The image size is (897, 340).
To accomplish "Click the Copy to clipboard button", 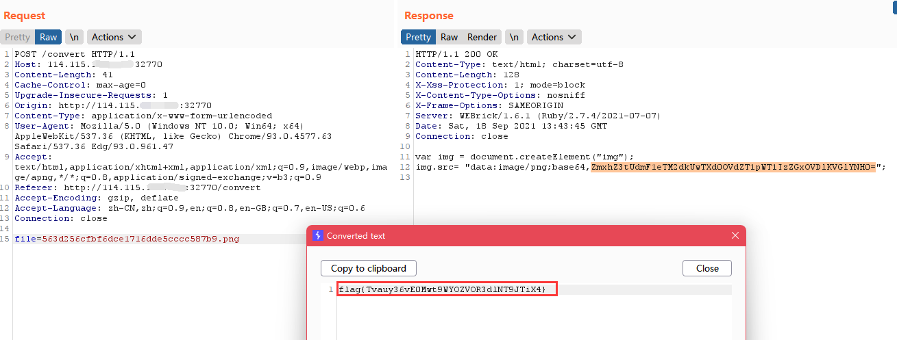I will tap(369, 268).
